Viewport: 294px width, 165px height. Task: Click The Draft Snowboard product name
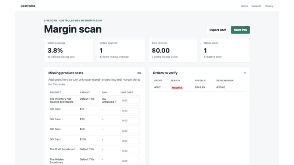click(62, 149)
